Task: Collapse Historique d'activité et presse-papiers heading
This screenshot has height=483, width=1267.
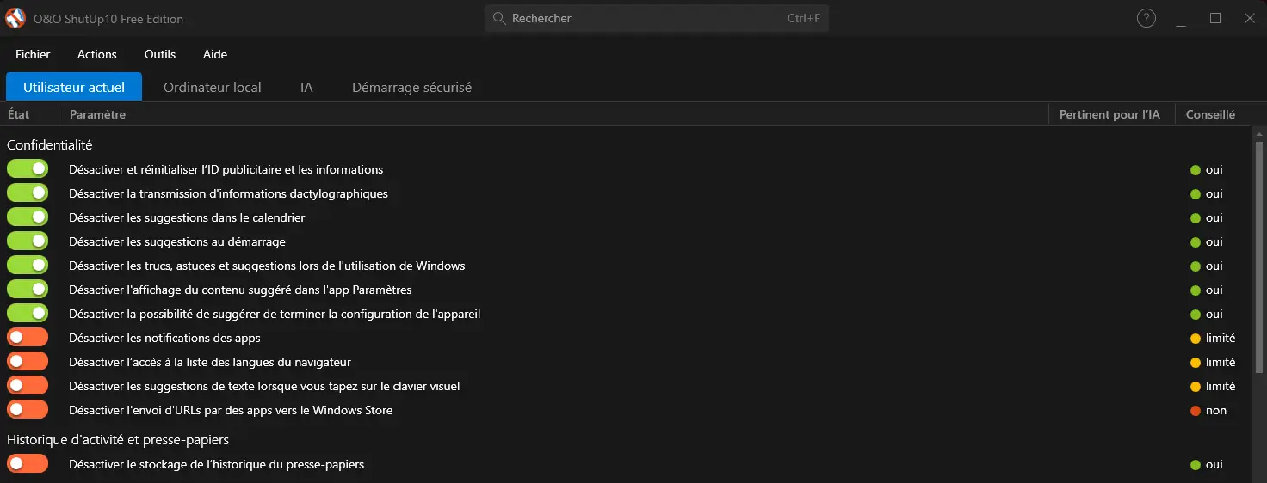Action: click(x=118, y=439)
